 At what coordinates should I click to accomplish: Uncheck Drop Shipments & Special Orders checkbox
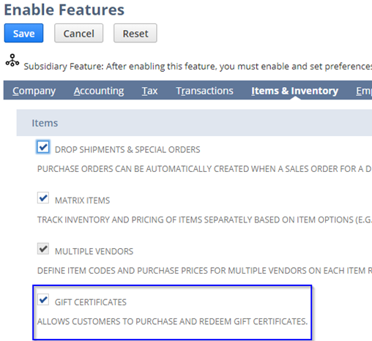point(43,147)
